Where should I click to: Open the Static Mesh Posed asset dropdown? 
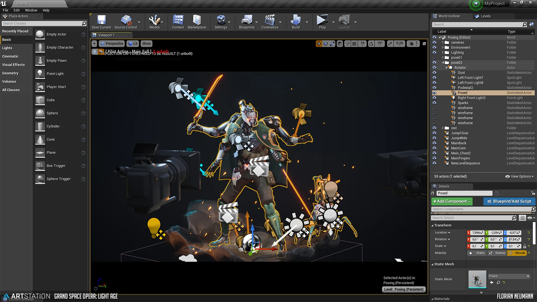pyautogui.click(x=509, y=276)
